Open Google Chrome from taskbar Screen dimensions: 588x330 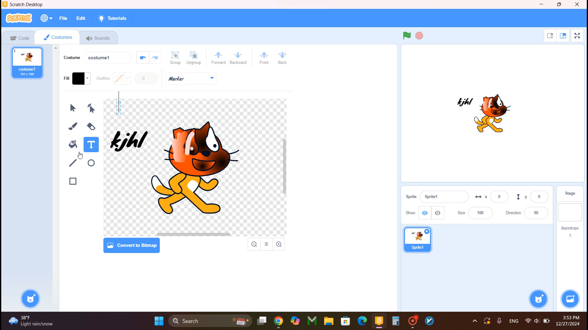tap(278, 321)
